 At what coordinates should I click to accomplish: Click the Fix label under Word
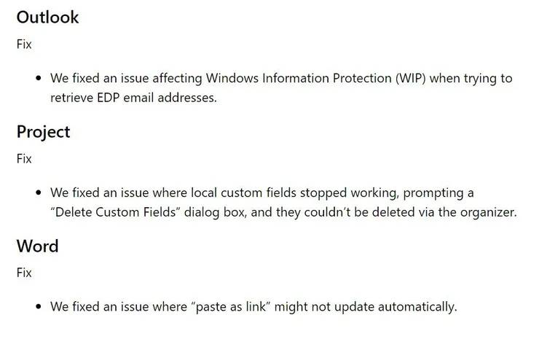(24, 273)
